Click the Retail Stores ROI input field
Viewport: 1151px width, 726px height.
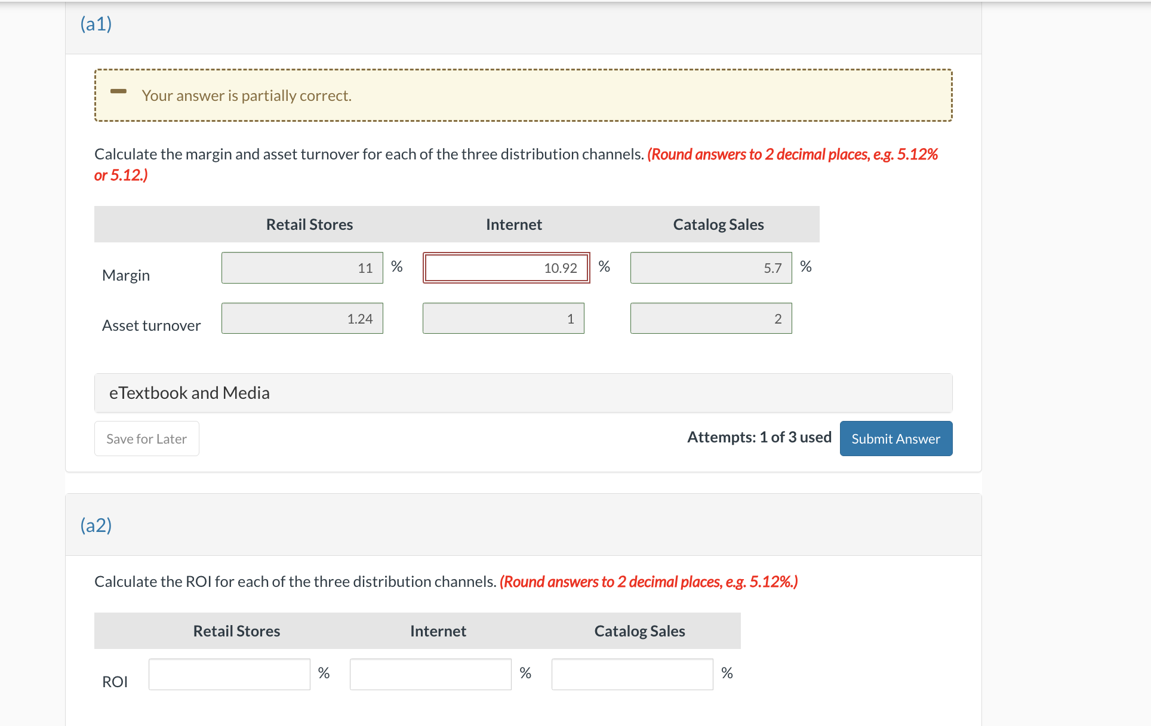tap(229, 675)
